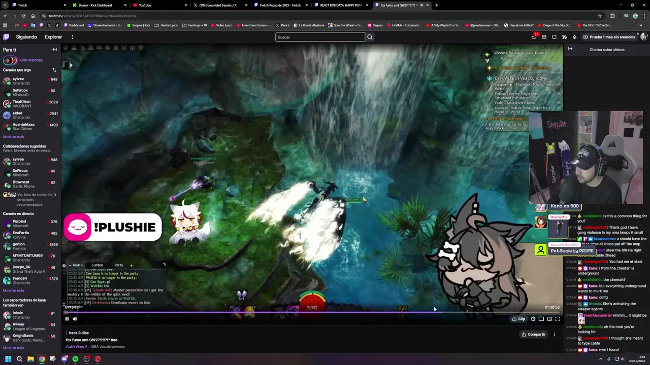The width and height of the screenshot is (650, 365).
Task: Open video player settings gear
Action: click(x=533, y=319)
